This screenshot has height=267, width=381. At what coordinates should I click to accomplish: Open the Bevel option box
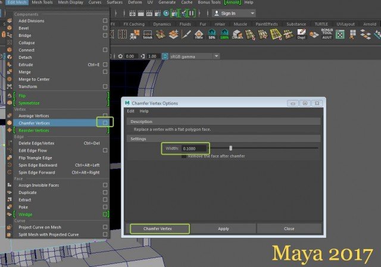coord(105,28)
